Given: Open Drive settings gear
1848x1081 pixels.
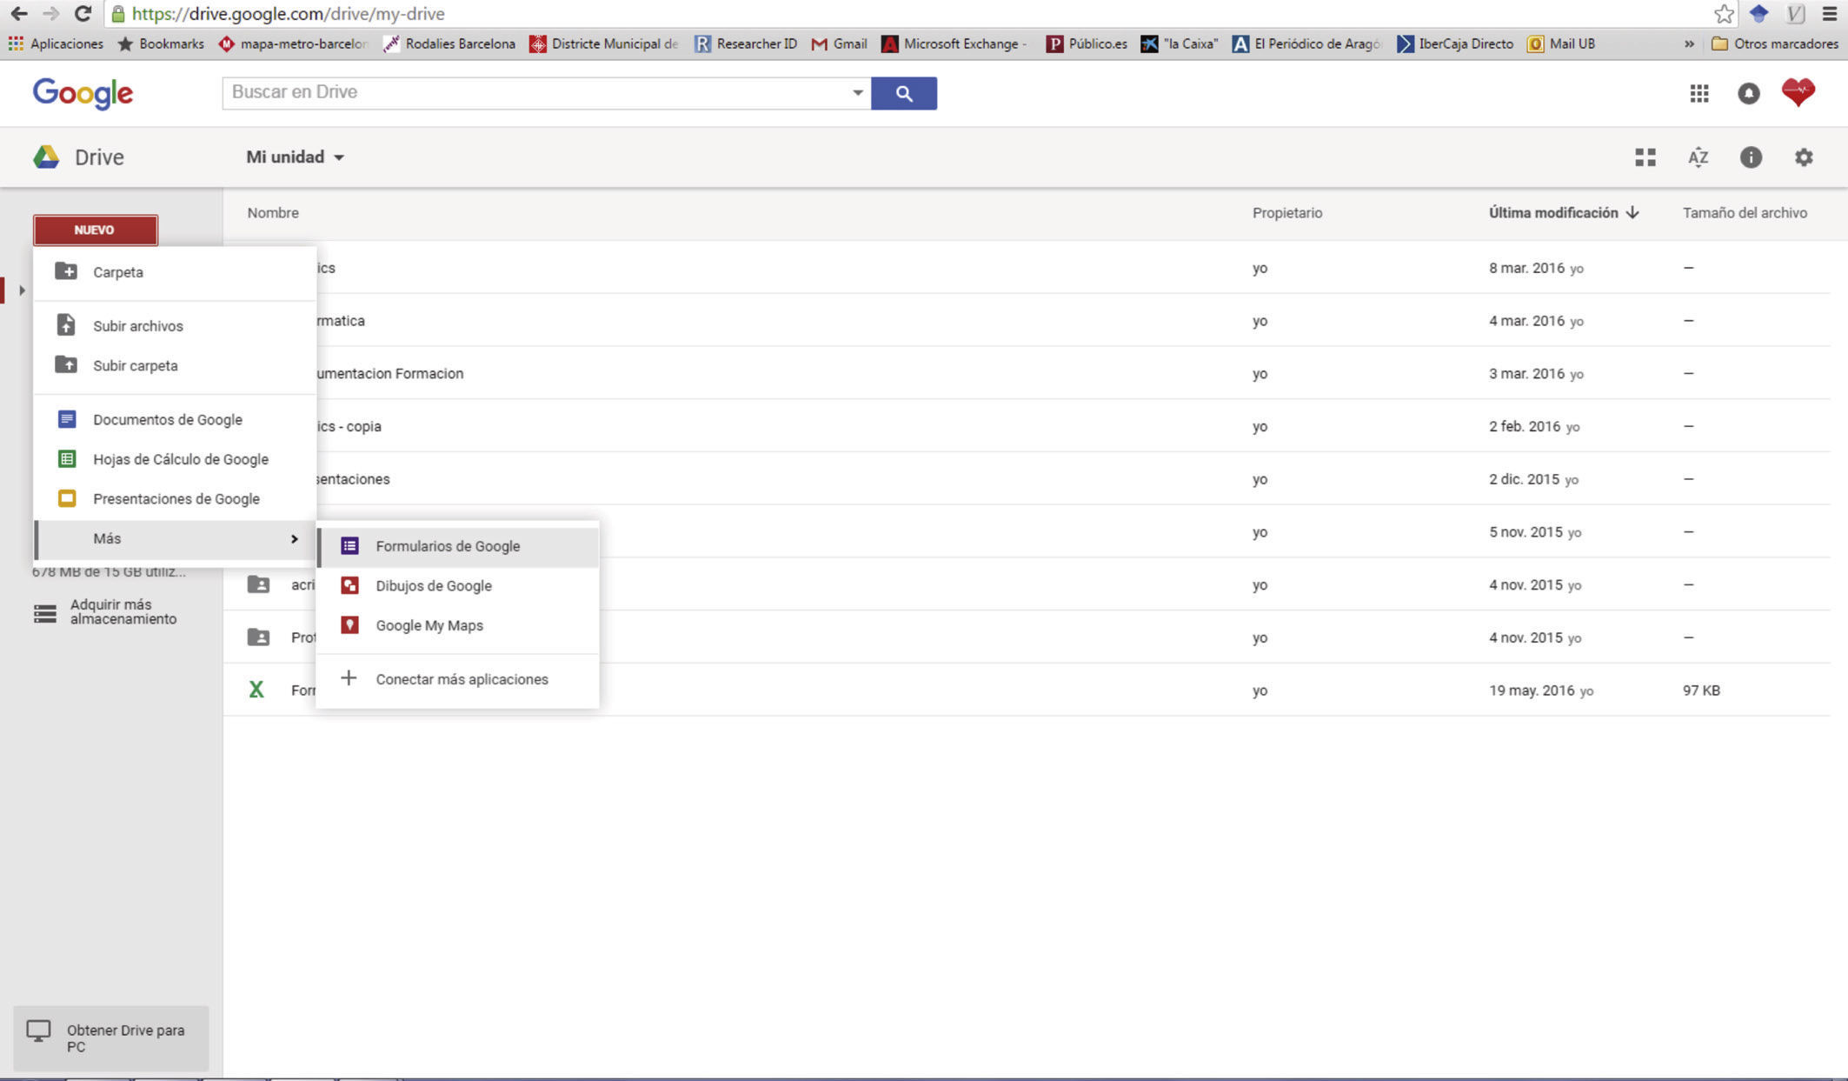Looking at the screenshot, I should 1804,157.
